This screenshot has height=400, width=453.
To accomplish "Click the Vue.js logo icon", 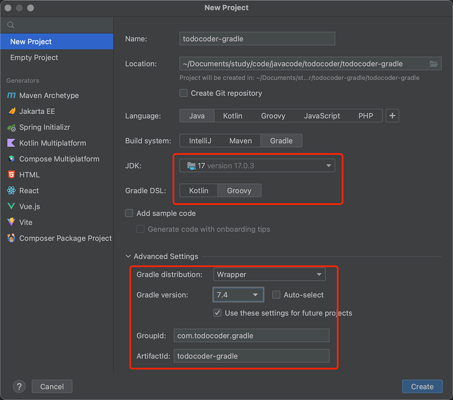I will coord(11,207).
